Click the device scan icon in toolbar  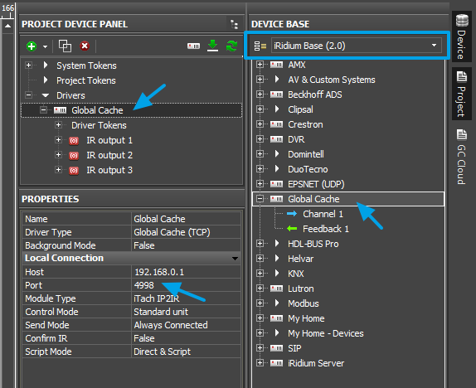pos(193,46)
